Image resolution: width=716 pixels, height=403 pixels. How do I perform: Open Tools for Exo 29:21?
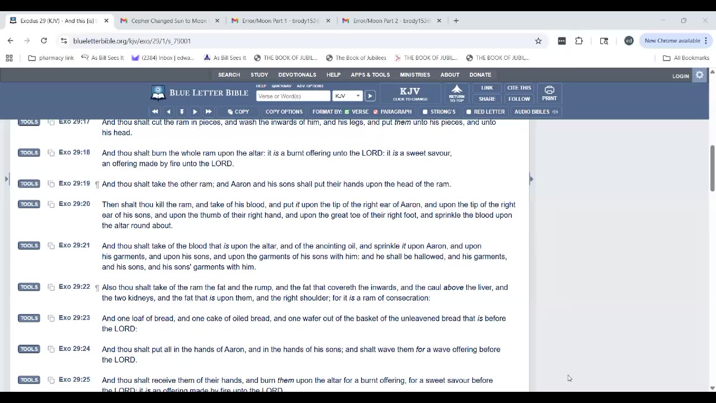[x=29, y=246]
